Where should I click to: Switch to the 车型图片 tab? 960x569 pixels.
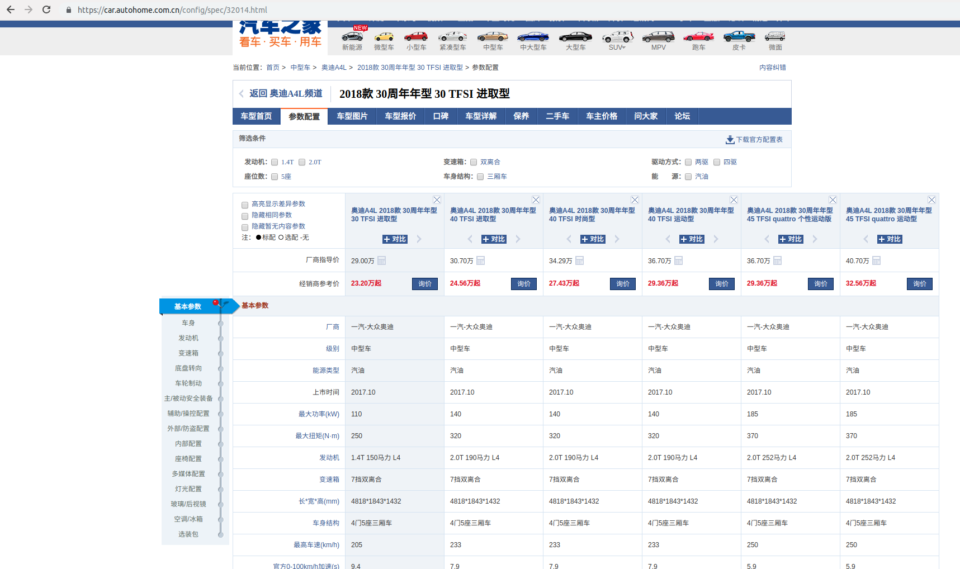(x=352, y=116)
